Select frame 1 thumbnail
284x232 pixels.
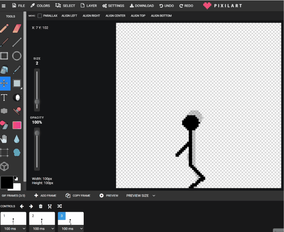click(x=13, y=219)
